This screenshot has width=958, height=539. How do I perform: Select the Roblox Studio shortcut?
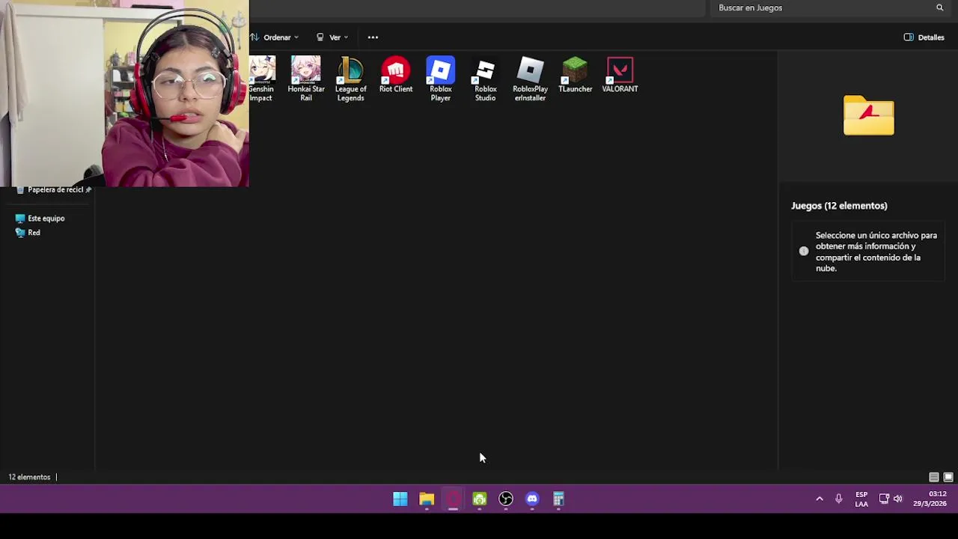(x=485, y=79)
